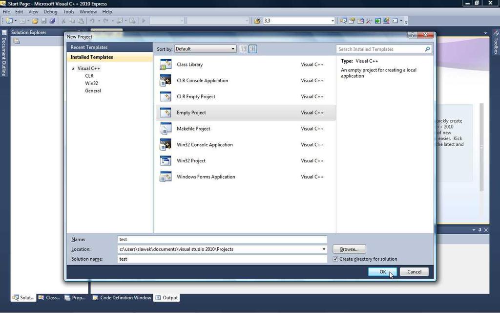Image resolution: width=500 pixels, height=313 pixels.
Task: Select the CLR tree item
Action: (x=89, y=76)
